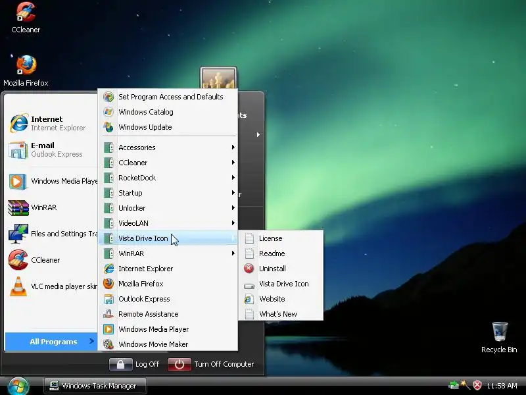Expand the VideoLAN submenu arrow
This screenshot has height=395, width=526.
[x=233, y=223]
